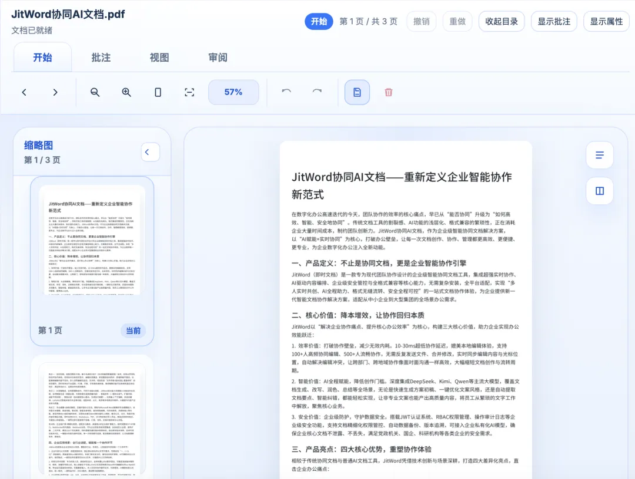Click the blue 开始 pill button
The height and width of the screenshot is (479, 635).
319,21
